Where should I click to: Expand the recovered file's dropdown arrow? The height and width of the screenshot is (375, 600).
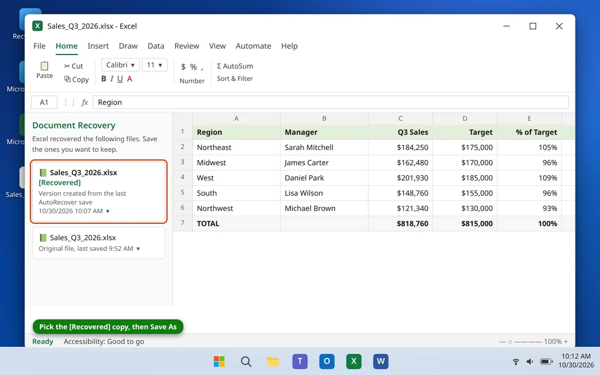click(x=108, y=211)
